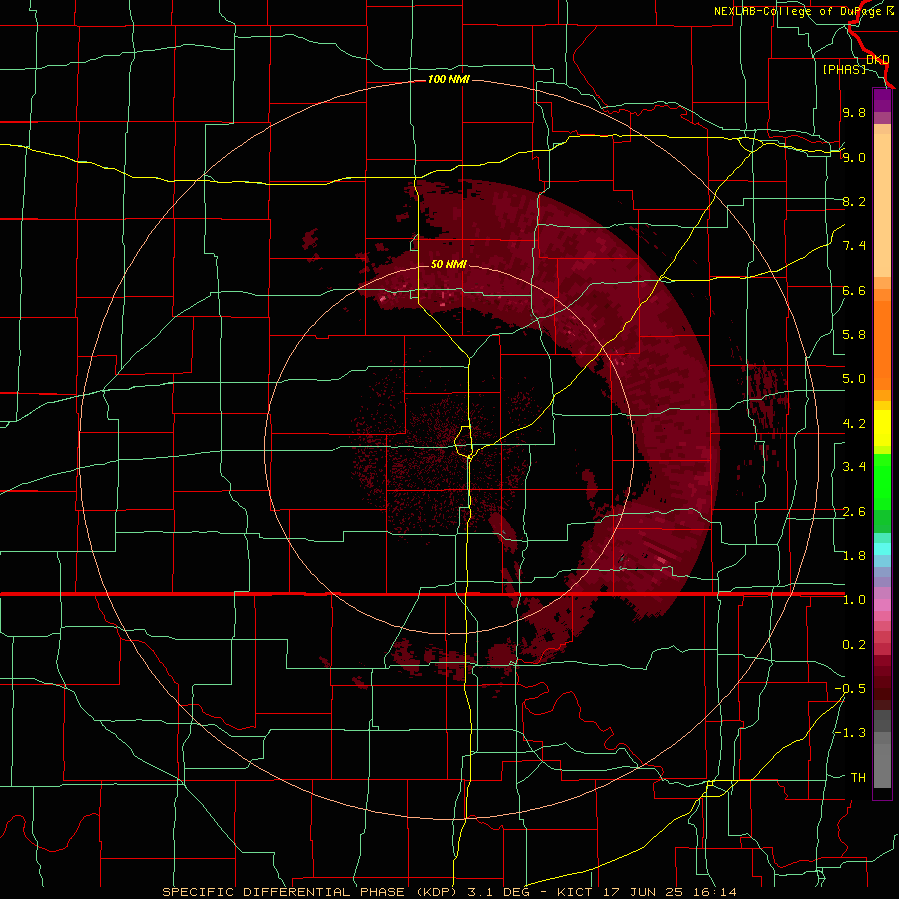The image size is (899, 899).
Task: Click the 9.0 colorbar tick label
Action: pos(854,157)
